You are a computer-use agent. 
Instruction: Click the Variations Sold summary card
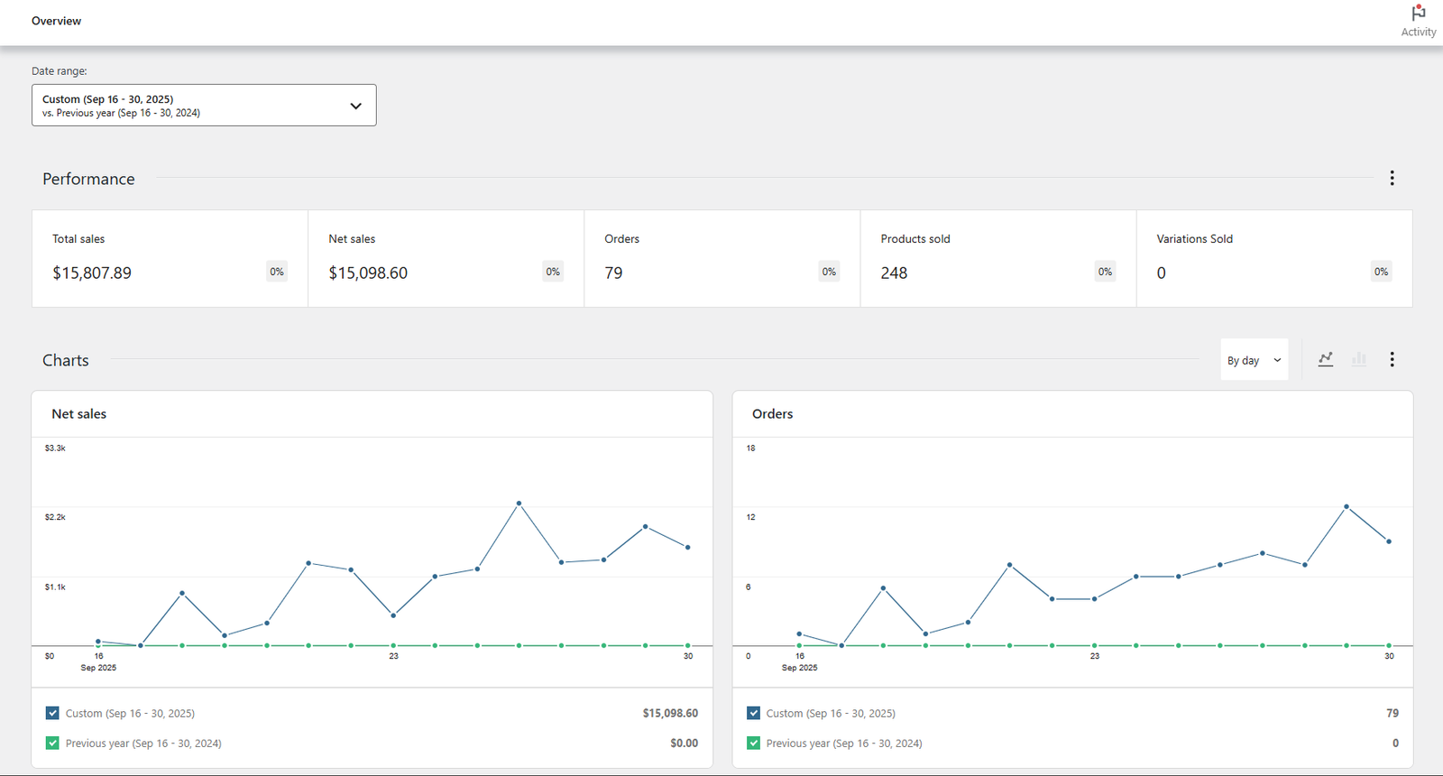1273,259
